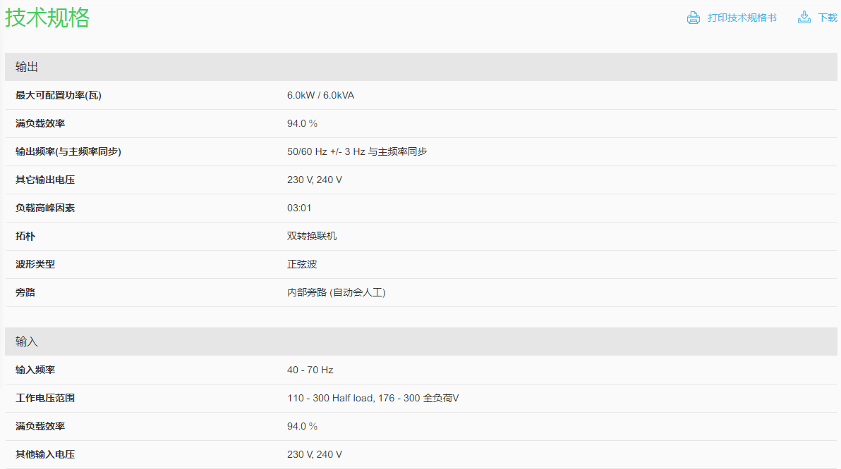The height and width of the screenshot is (469, 841).
Task: Collapse the 输出 section header
Action: 27,67
